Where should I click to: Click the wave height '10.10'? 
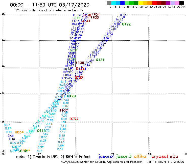tap(121, 17)
